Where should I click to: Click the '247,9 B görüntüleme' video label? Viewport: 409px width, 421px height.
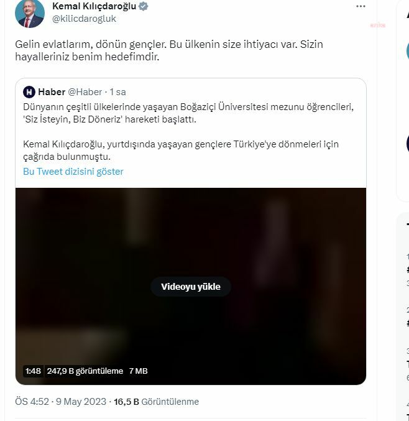tap(85, 371)
